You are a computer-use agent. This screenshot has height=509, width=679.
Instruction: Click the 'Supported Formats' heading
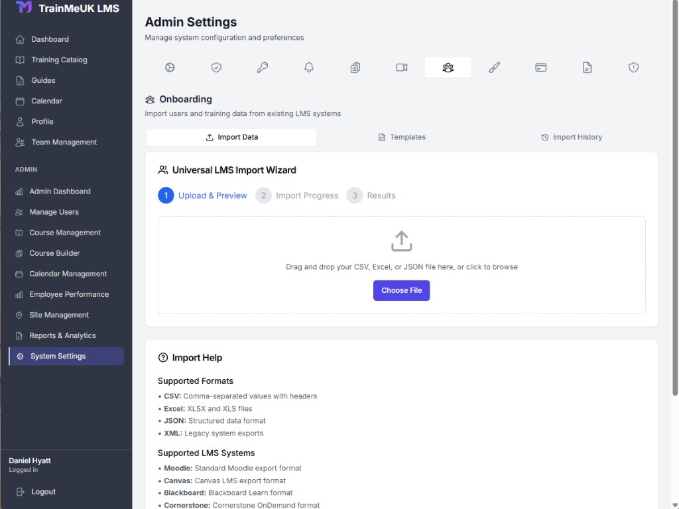tap(196, 381)
